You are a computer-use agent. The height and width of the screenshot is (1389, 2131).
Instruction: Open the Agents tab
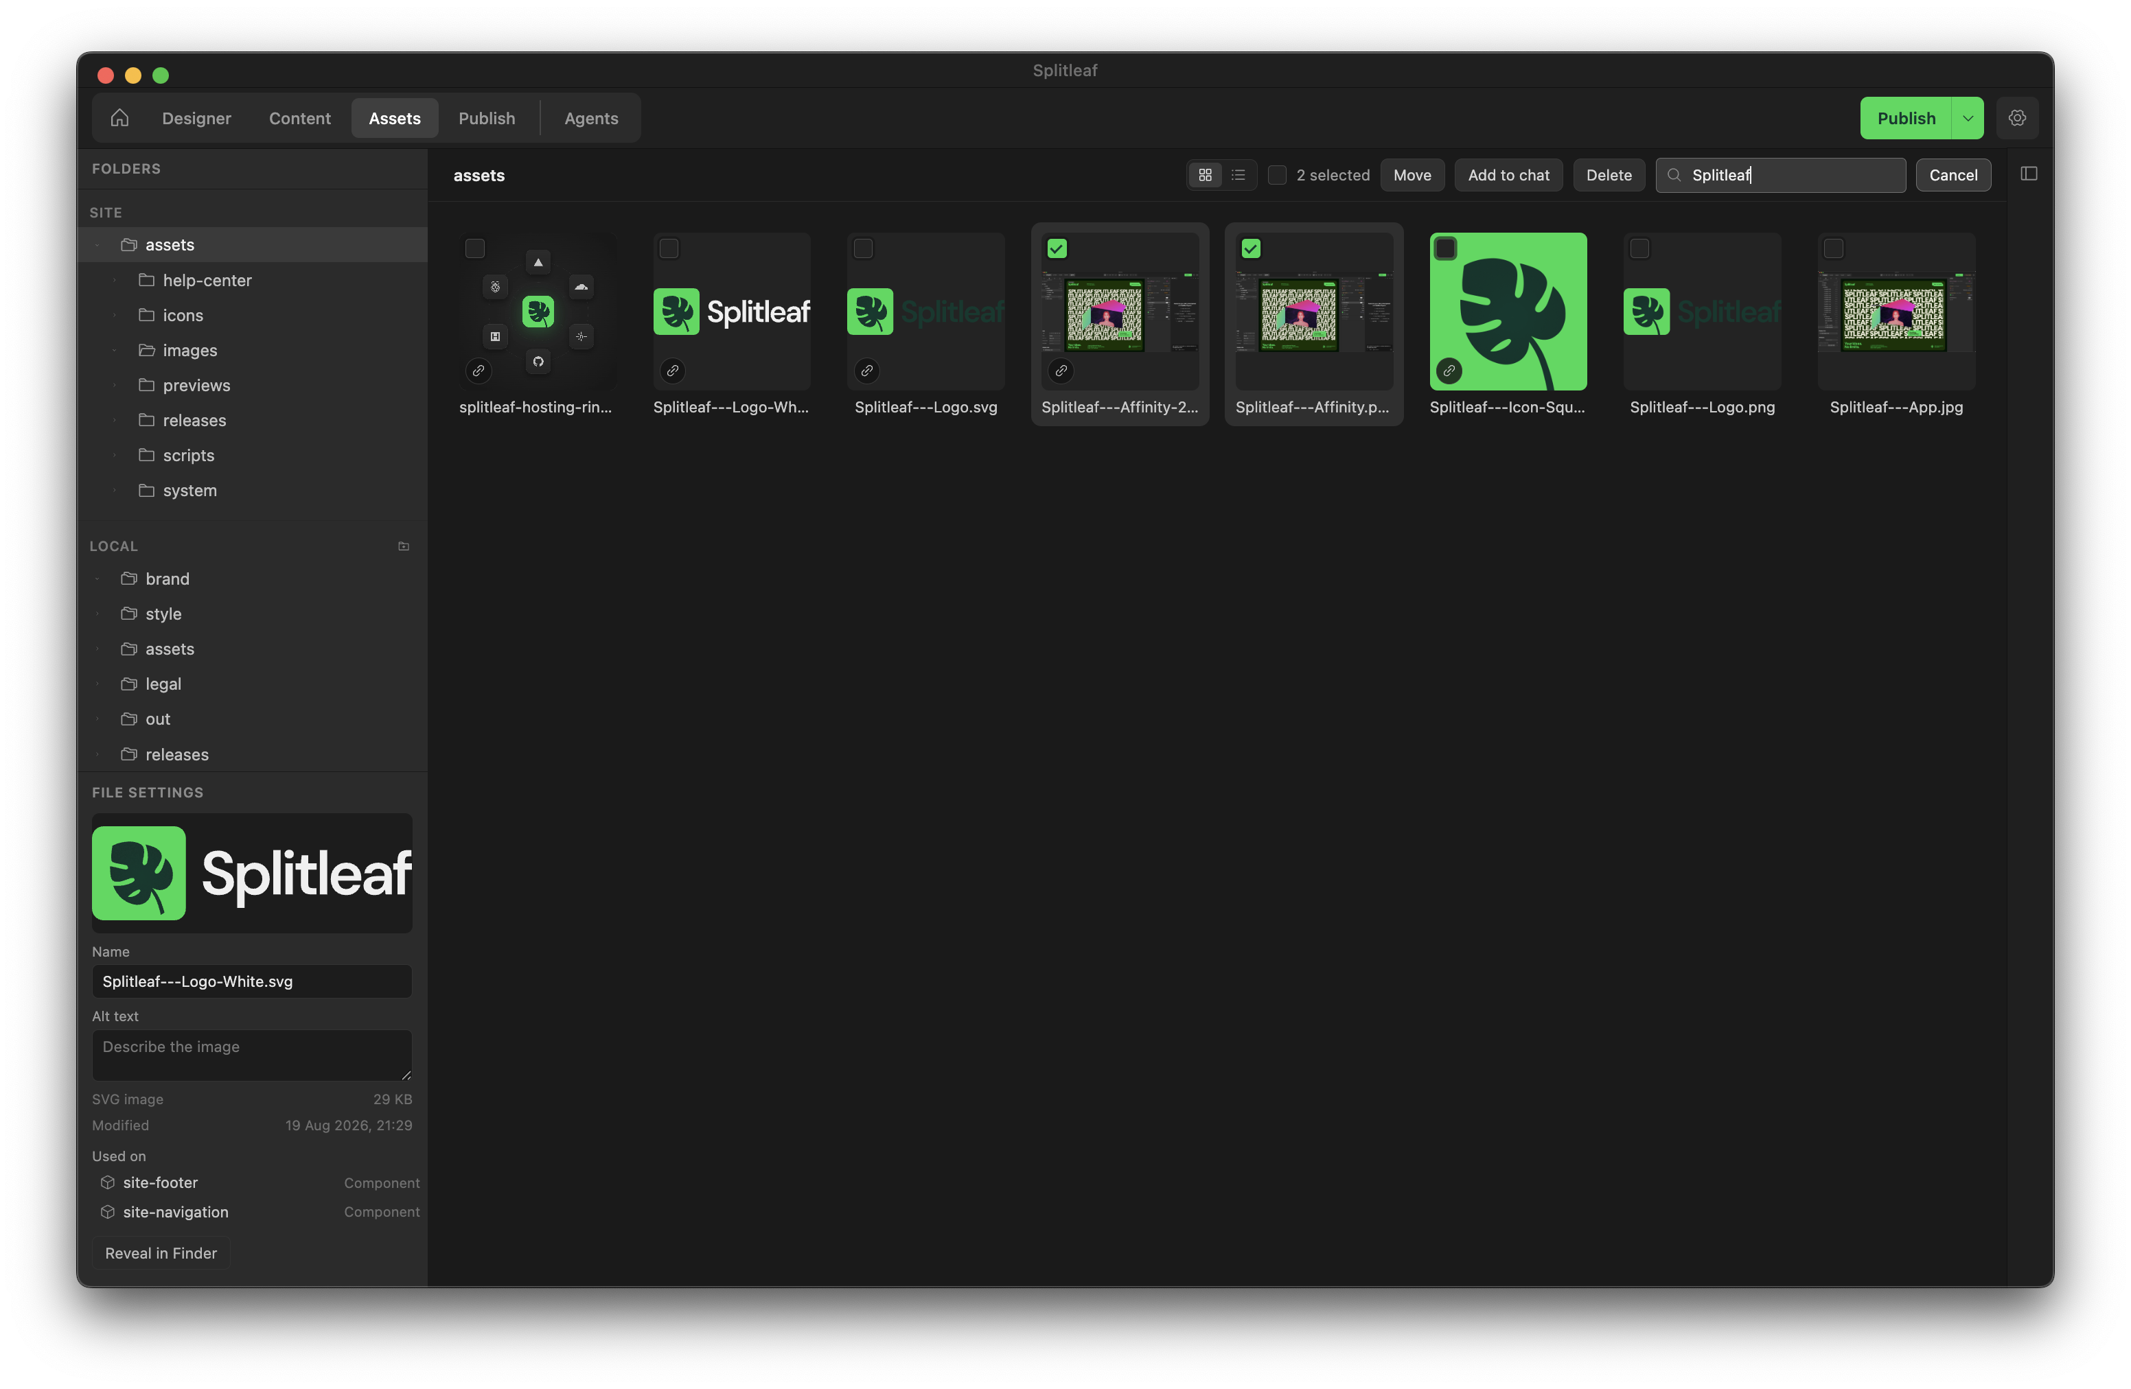pos(591,118)
